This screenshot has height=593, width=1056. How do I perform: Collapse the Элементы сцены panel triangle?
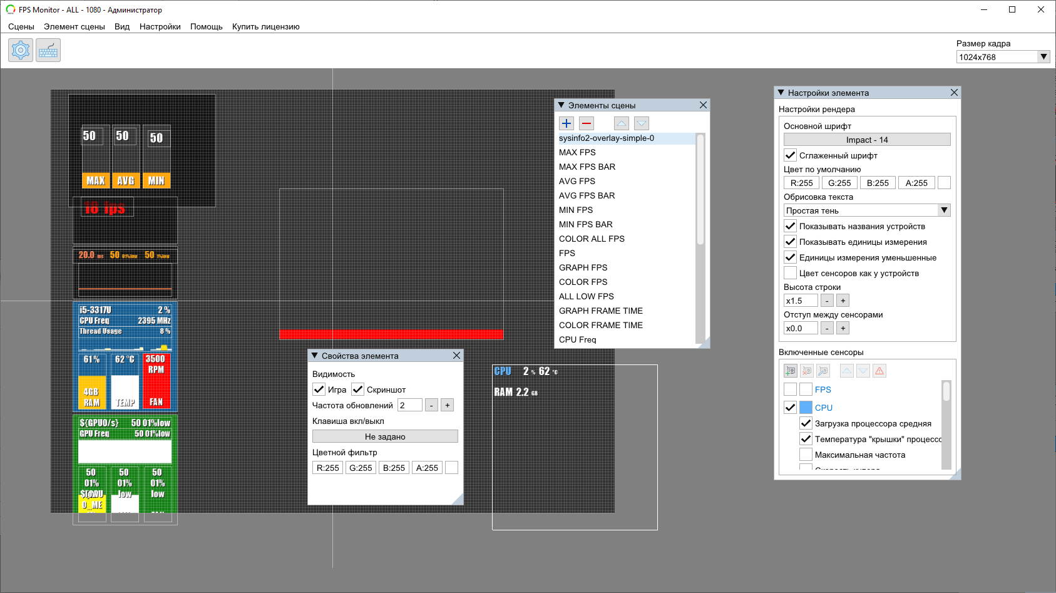click(x=561, y=105)
